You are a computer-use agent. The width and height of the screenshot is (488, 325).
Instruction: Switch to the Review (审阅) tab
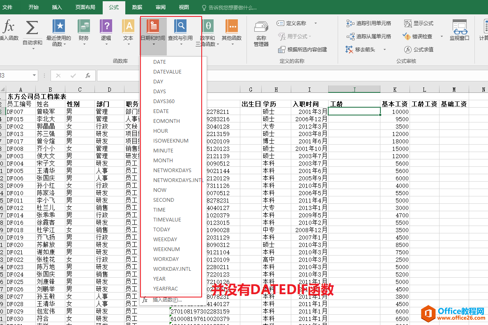[x=161, y=7]
